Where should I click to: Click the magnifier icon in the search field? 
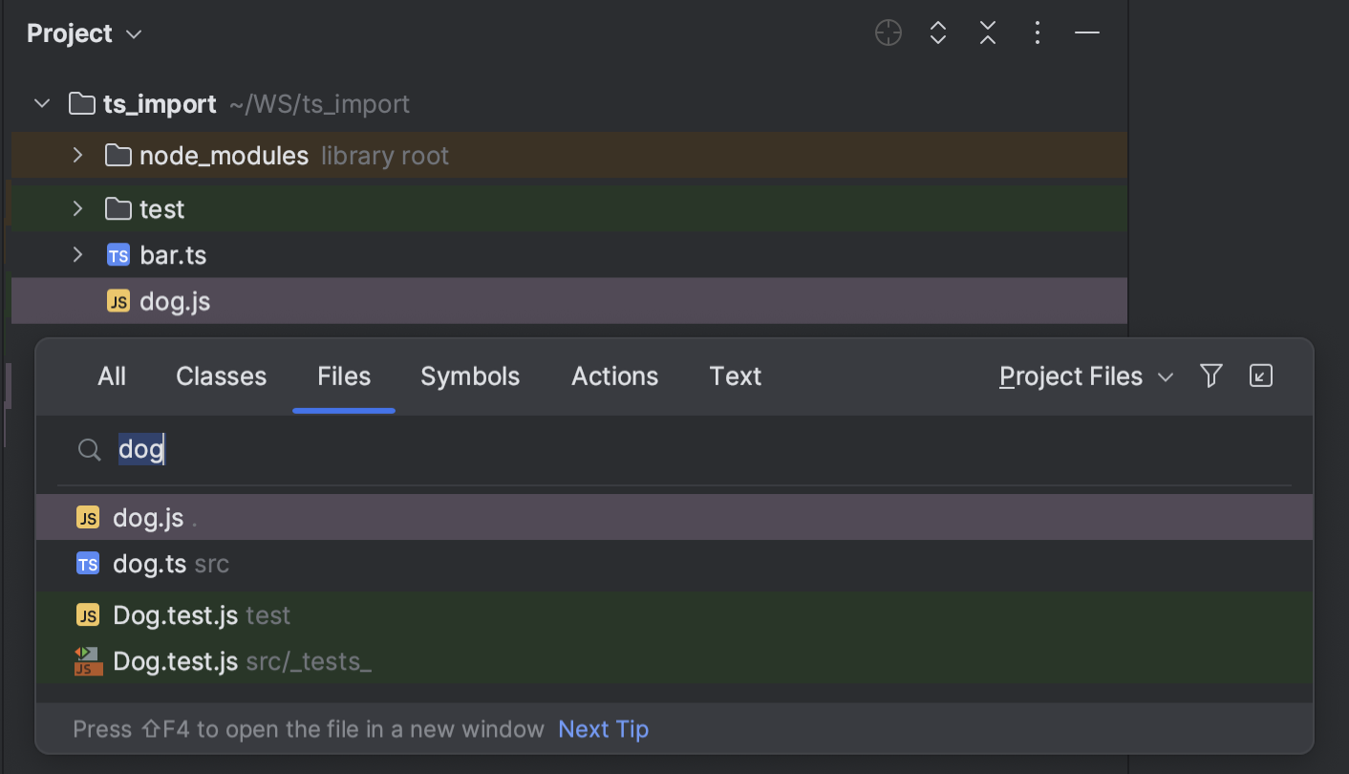pyautogui.click(x=89, y=449)
